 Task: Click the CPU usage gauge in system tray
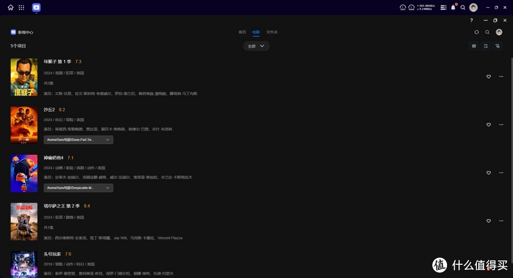point(403,7)
